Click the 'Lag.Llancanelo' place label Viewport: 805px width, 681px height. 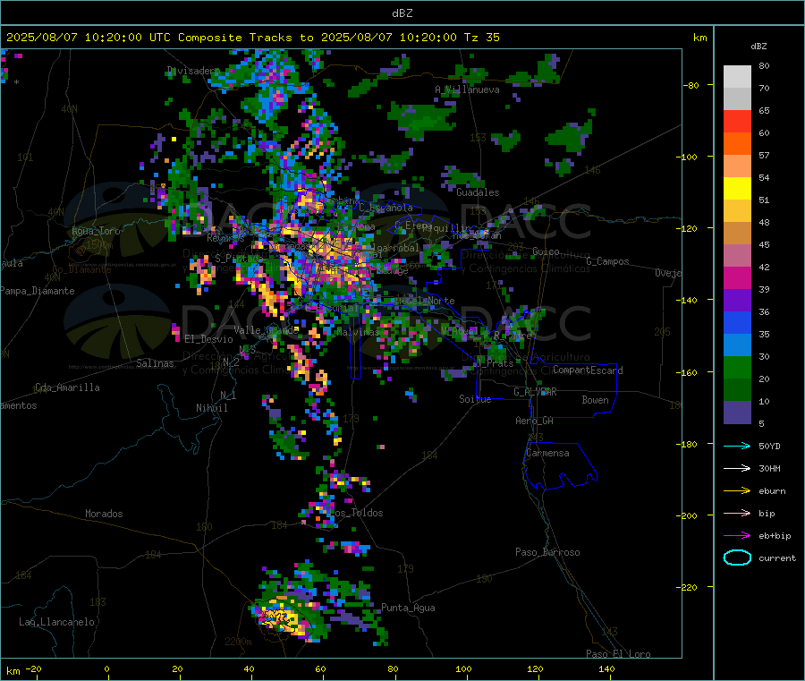[56, 622]
